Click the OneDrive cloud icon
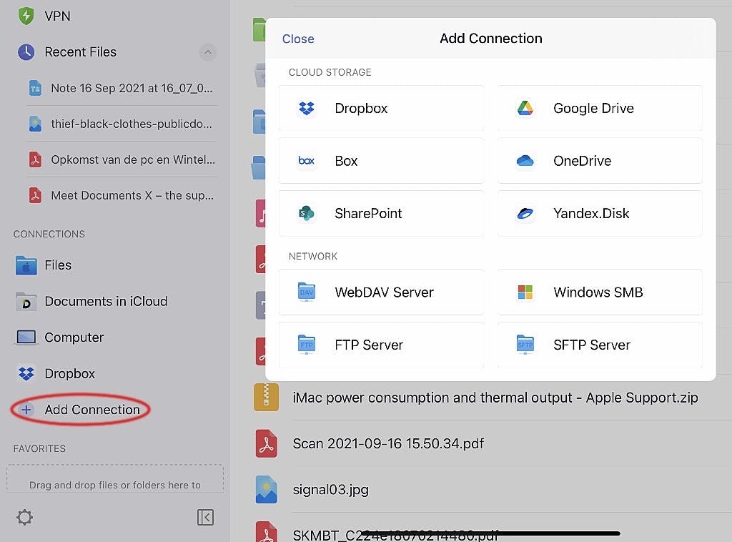Viewport: 732px width, 542px height. (x=525, y=161)
